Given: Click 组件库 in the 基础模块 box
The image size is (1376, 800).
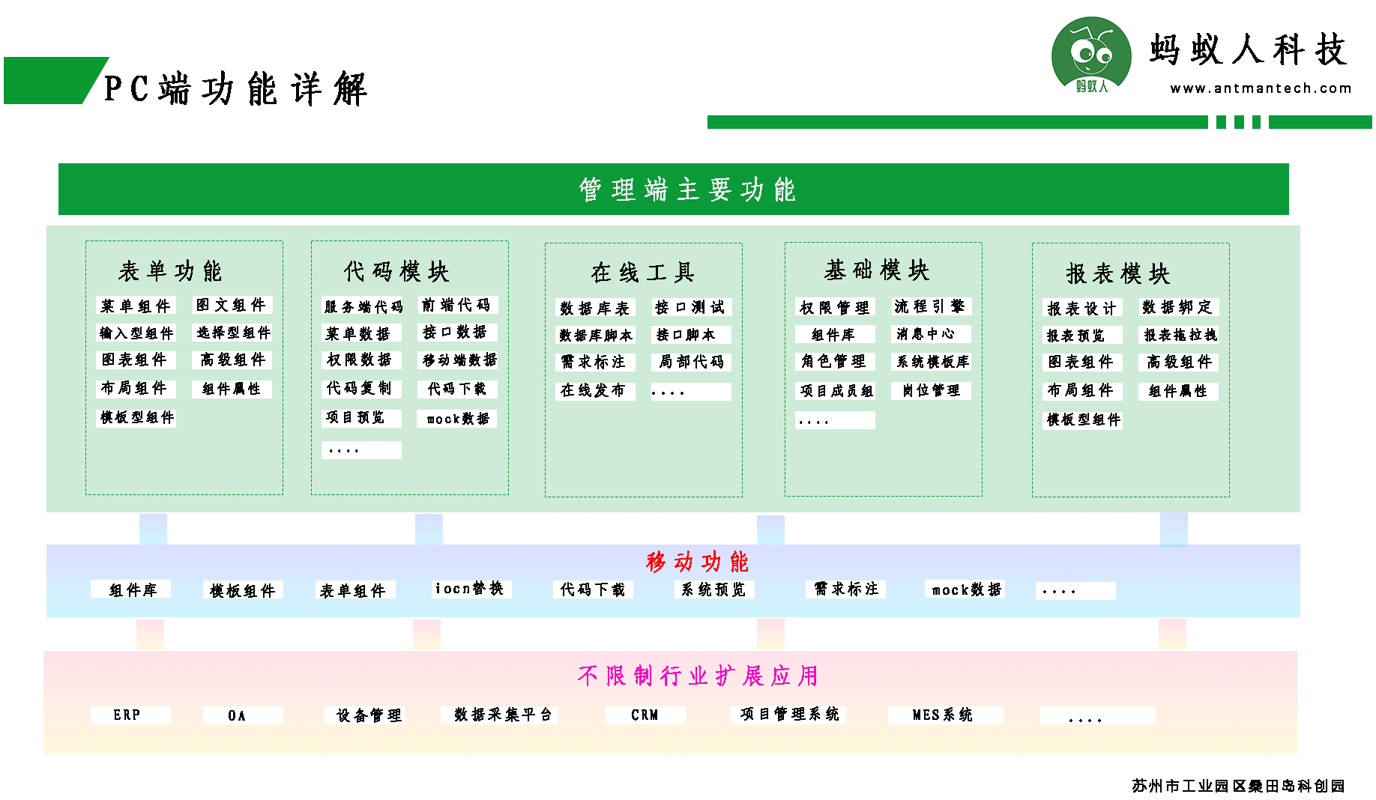Looking at the screenshot, I should coord(833,334).
